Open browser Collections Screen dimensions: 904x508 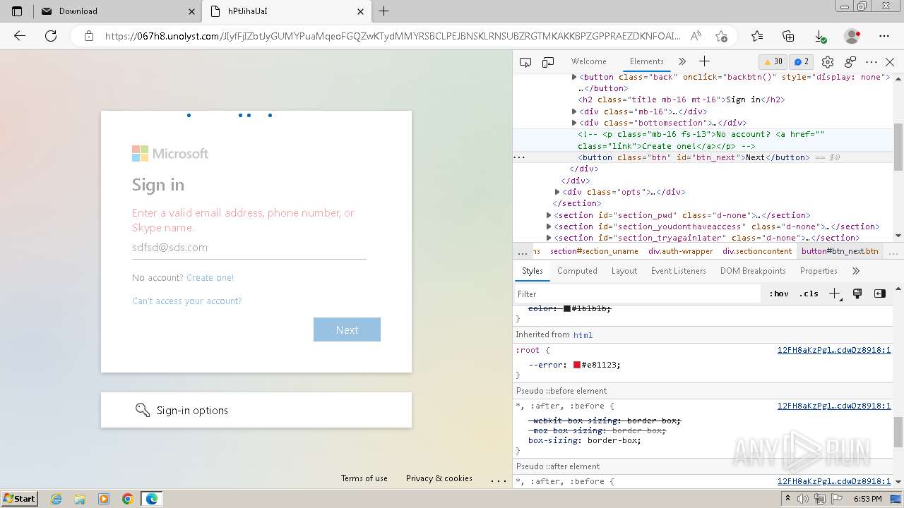tap(788, 36)
